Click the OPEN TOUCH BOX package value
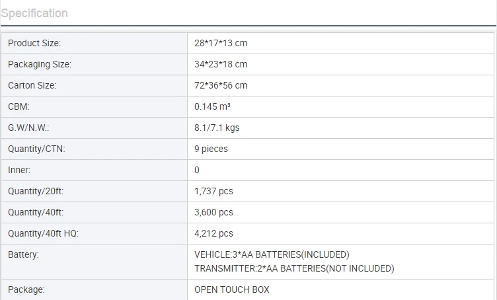Viewport: 497px width, 300px height. 232,289
